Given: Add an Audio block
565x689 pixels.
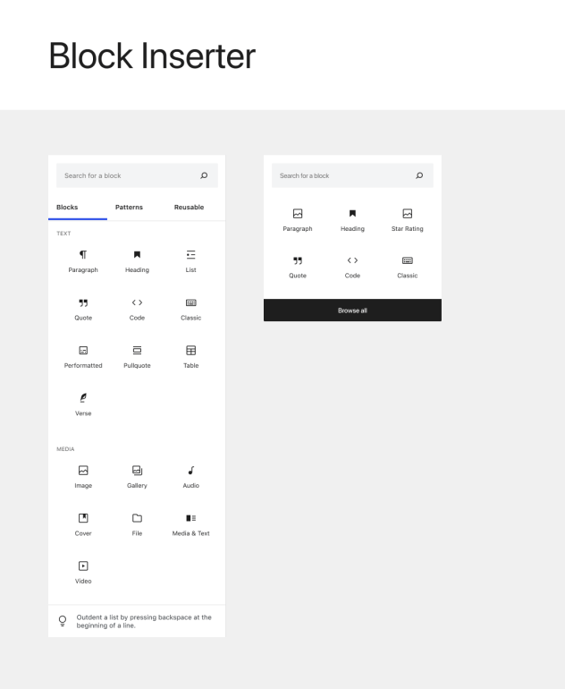Looking at the screenshot, I should point(190,477).
